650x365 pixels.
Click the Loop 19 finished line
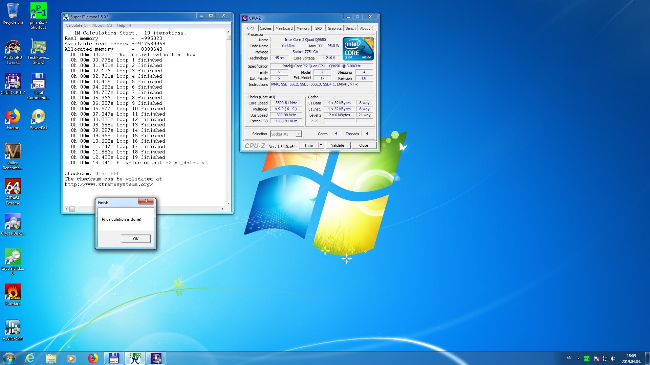point(118,157)
